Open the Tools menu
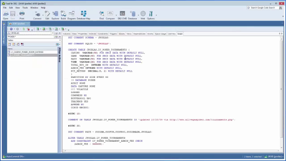Viewport: 286px width, 161px height. 25,8
